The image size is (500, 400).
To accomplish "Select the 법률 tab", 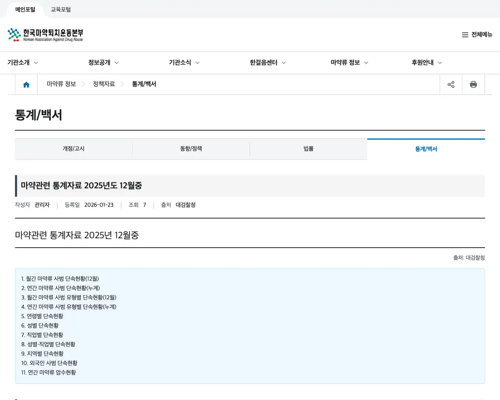I will (308, 148).
